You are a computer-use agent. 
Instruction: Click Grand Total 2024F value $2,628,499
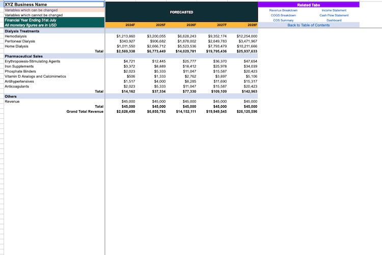point(126,111)
